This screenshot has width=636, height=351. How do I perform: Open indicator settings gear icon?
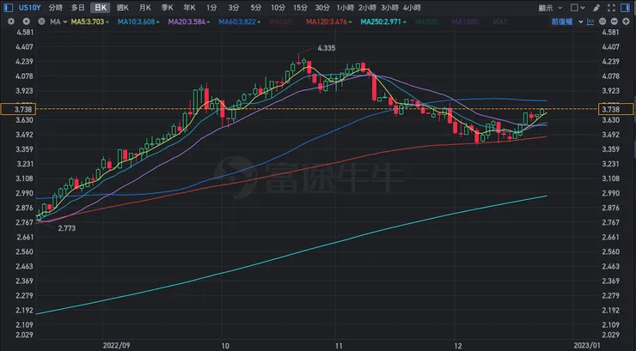[x=11, y=21]
